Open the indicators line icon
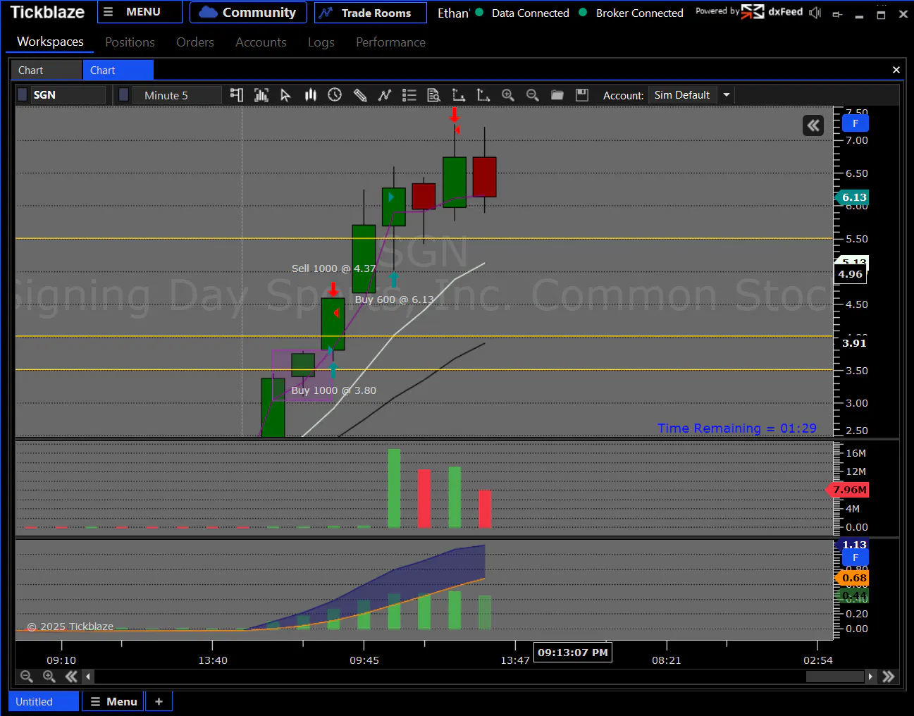Image resolution: width=914 pixels, height=716 pixels. 385,95
